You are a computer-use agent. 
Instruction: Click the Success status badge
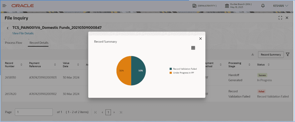pyautogui.click(x=262, y=75)
